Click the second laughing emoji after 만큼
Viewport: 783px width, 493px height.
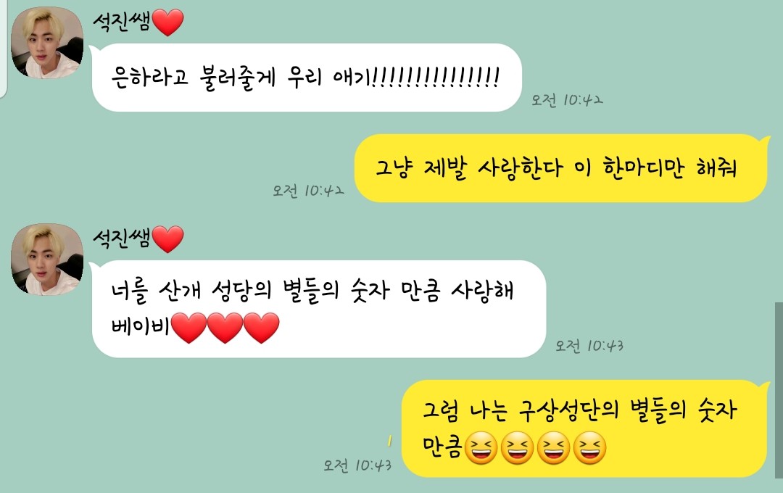point(518,447)
